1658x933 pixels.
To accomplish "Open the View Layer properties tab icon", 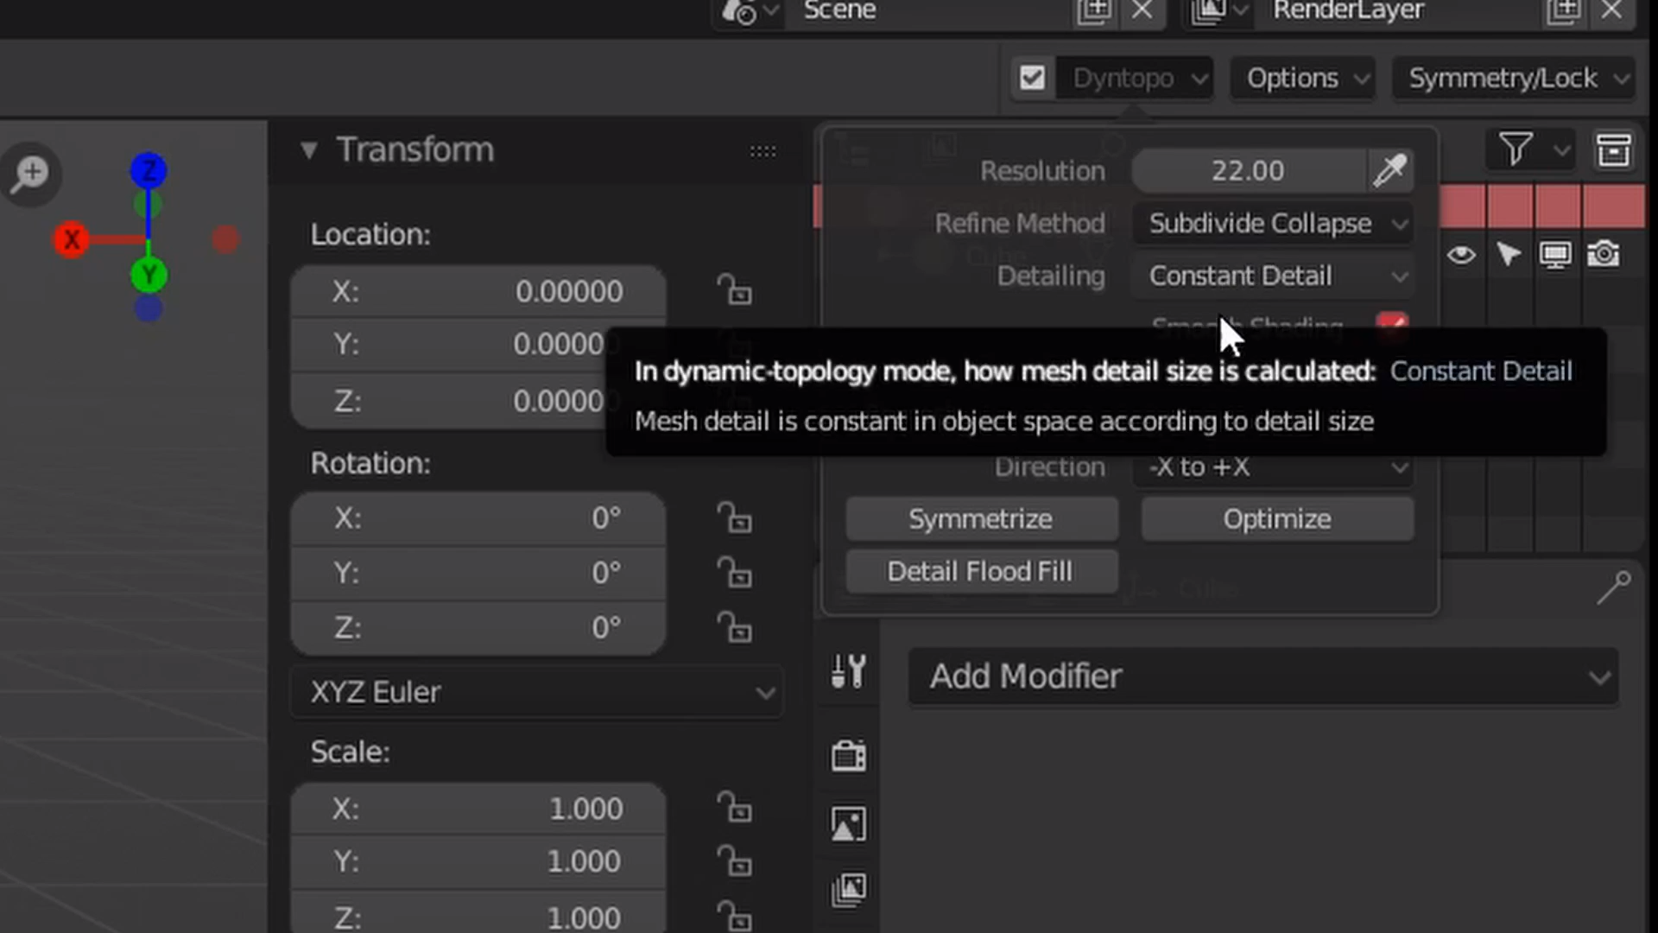I will (x=849, y=889).
